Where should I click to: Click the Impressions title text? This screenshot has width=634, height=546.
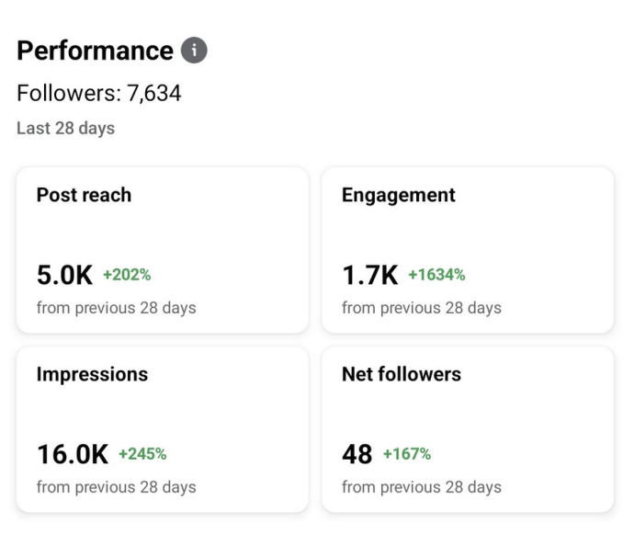pos(92,374)
